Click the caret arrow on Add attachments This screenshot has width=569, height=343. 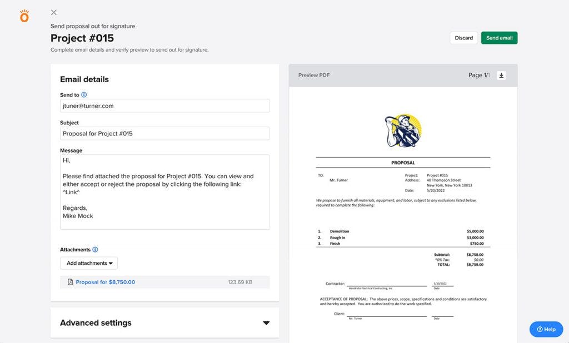pos(110,263)
